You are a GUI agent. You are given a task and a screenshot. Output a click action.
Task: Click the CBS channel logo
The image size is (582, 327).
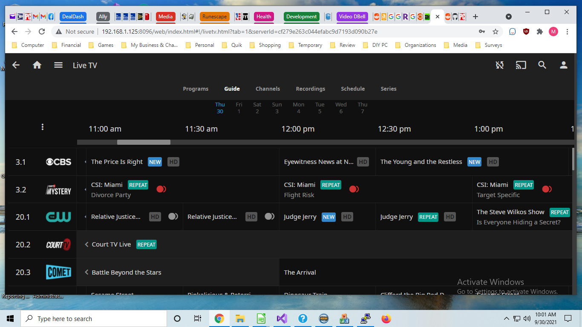[x=58, y=162]
